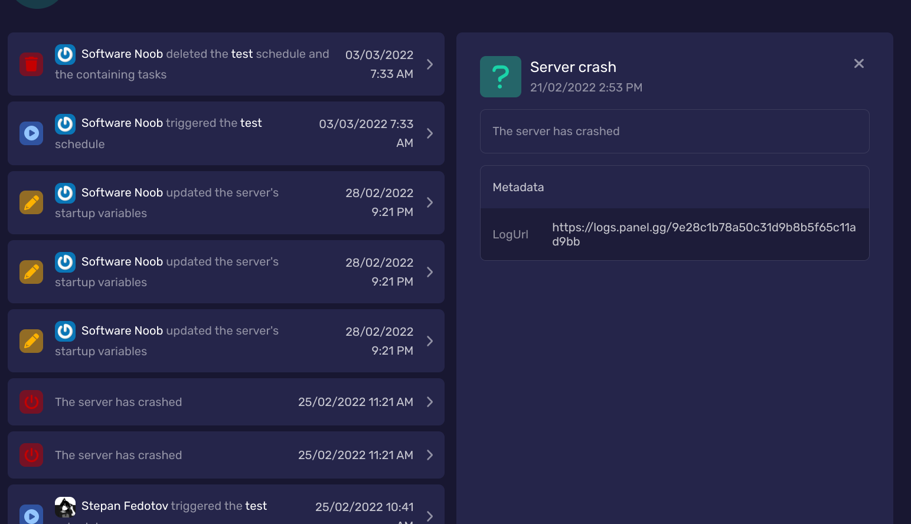Image resolution: width=911 pixels, height=524 pixels.
Task: Click the first yellow pencil edit icon
Action: (x=31, y=202)
